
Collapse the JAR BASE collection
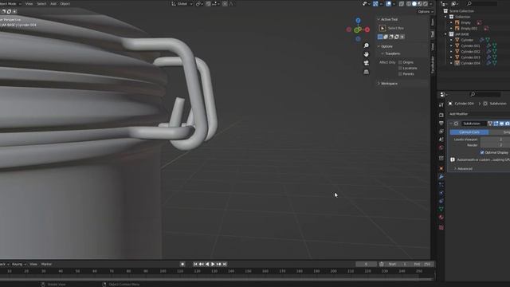tap(445, 34)
